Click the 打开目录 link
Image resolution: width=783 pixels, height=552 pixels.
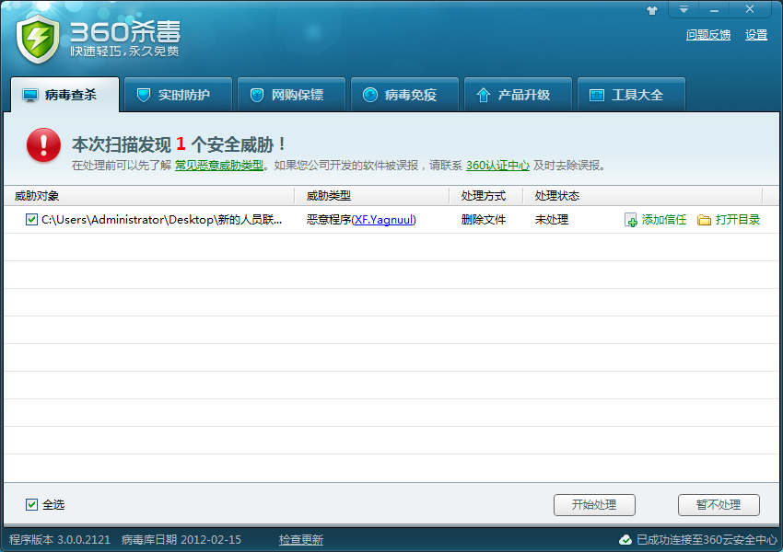click(x=738, y=220)
